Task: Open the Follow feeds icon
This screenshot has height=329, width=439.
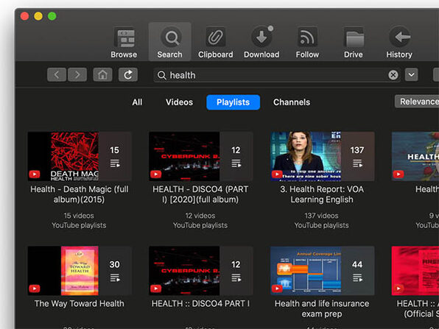Action: 307,42
